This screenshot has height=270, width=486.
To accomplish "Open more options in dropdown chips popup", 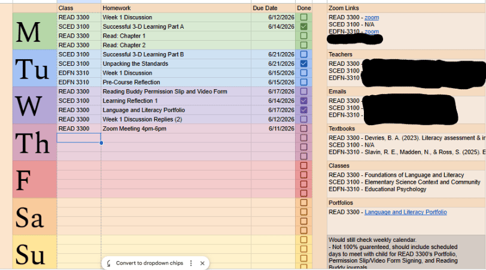I will (191, 263).
